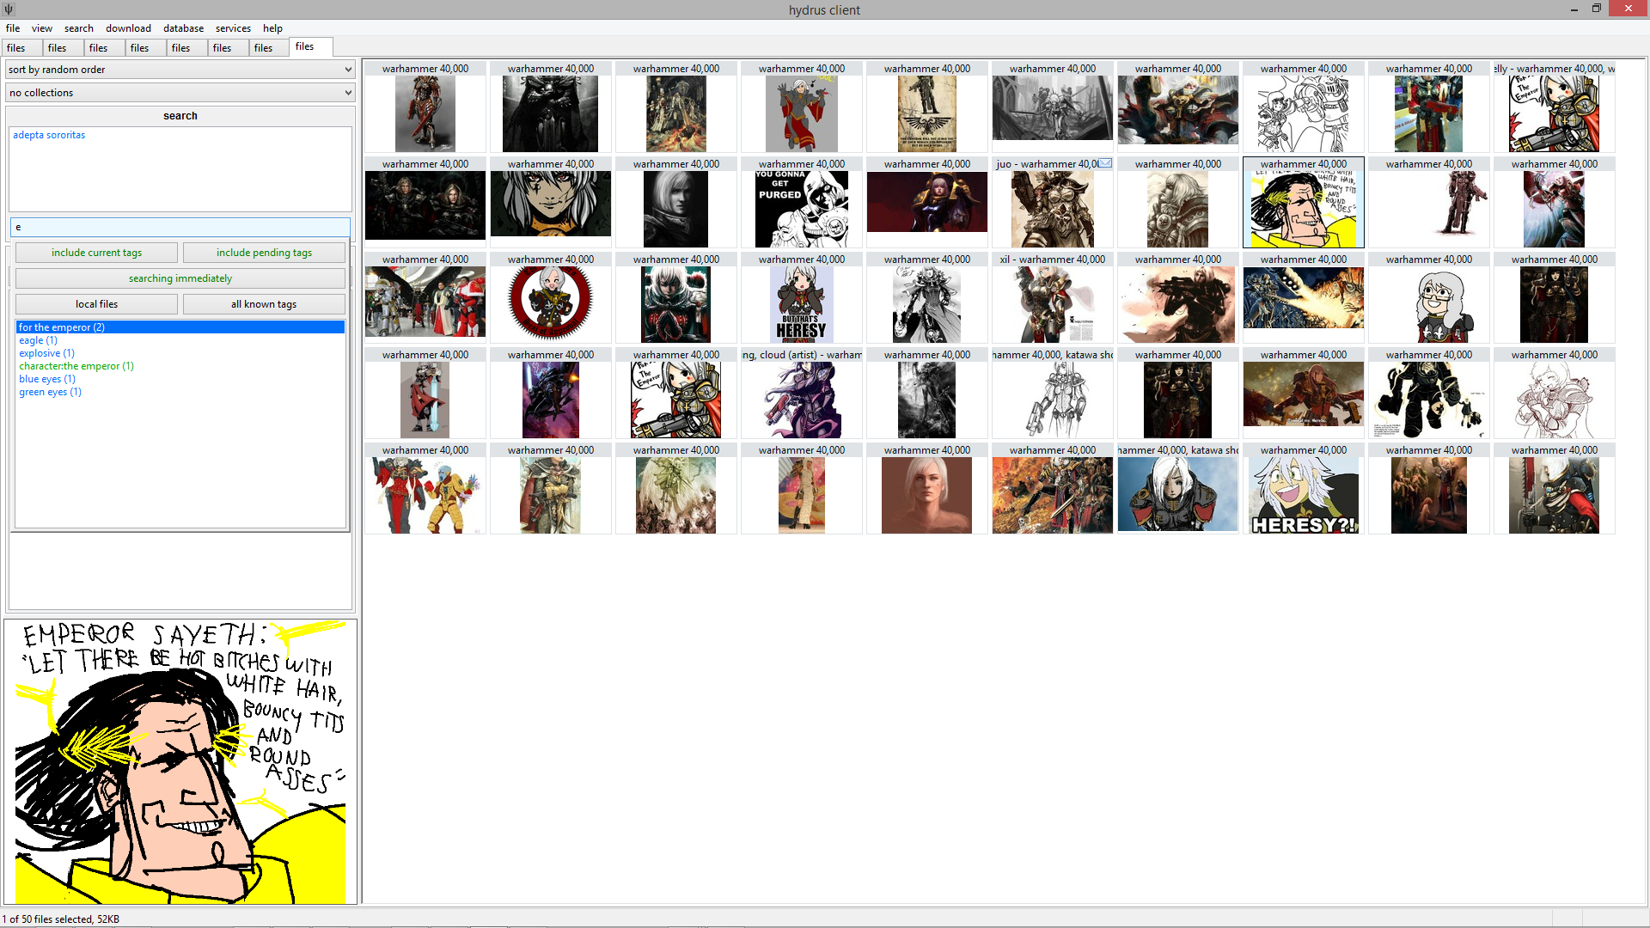Switch to 'local files' search scope
The image size is (1650, 928).
pyautogui.click(x=95, y=303)
